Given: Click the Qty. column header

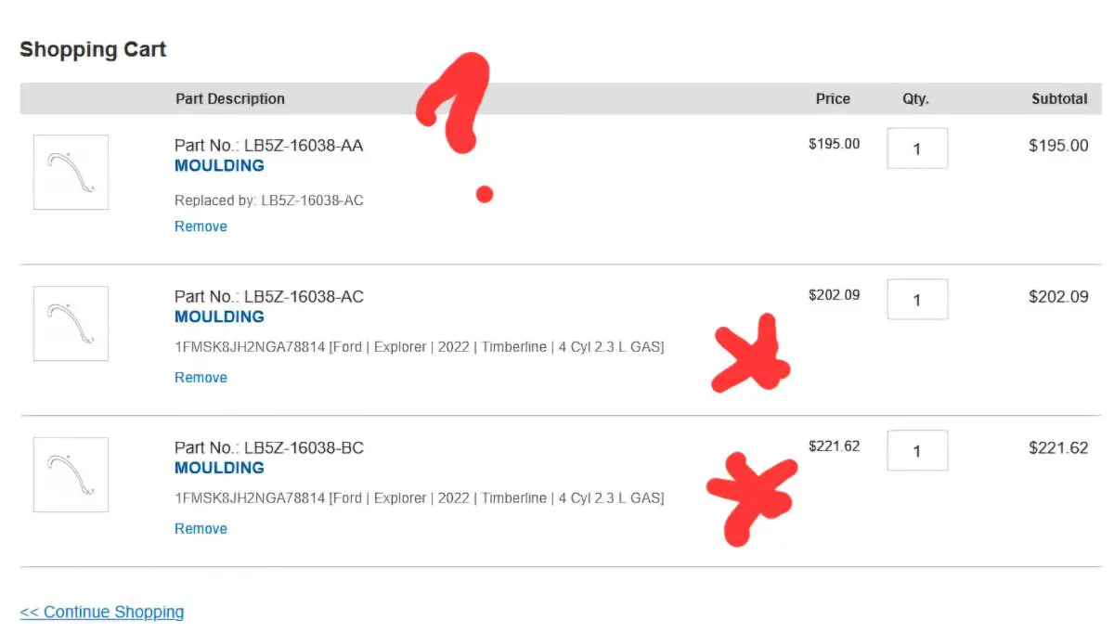Looking at the screenshot, I should (915, 98).
